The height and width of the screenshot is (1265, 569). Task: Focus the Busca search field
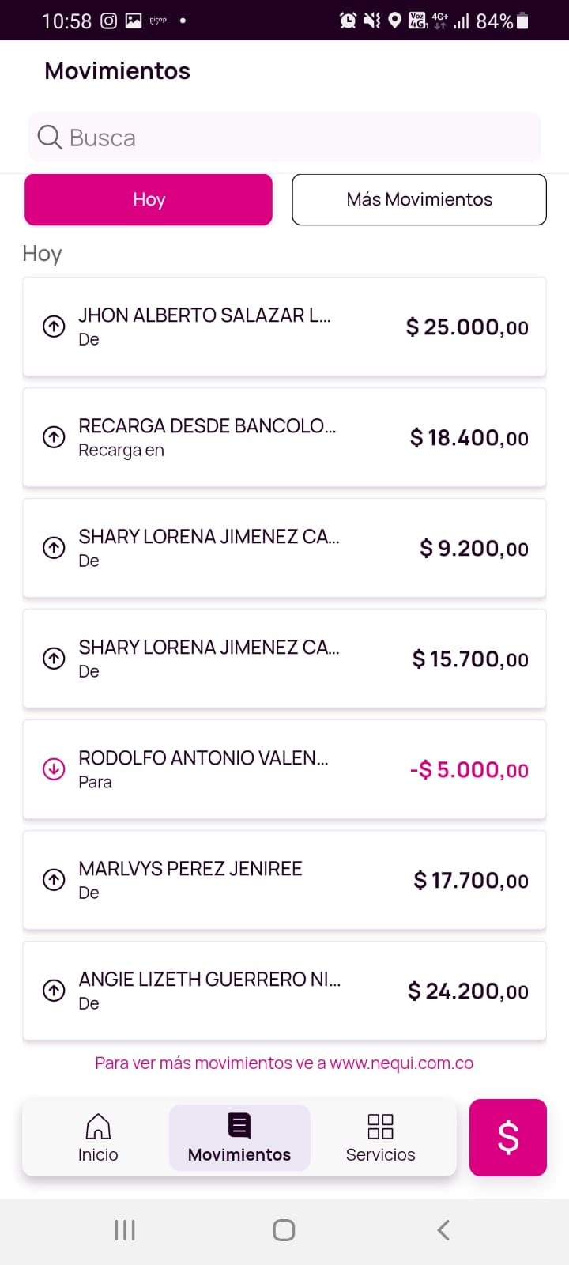click(300, 138)
